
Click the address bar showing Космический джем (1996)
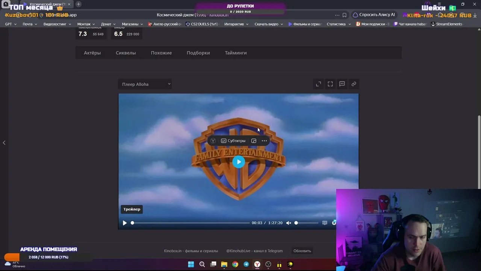point(192,15)
